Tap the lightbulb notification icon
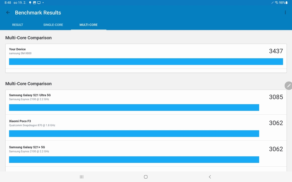Screen dimensions: 292x182 point(30,3)
